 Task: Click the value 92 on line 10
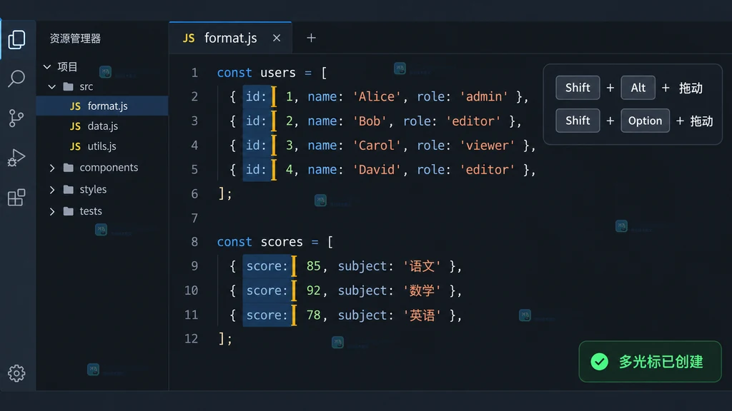pos(313,291)
